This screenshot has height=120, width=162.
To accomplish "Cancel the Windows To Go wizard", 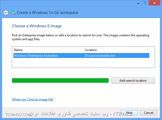I will tap(149, 113).
